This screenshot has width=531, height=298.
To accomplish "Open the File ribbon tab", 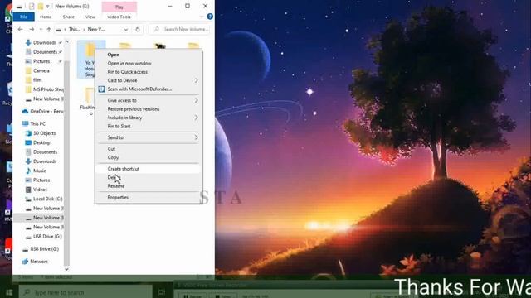I will 24,17.
